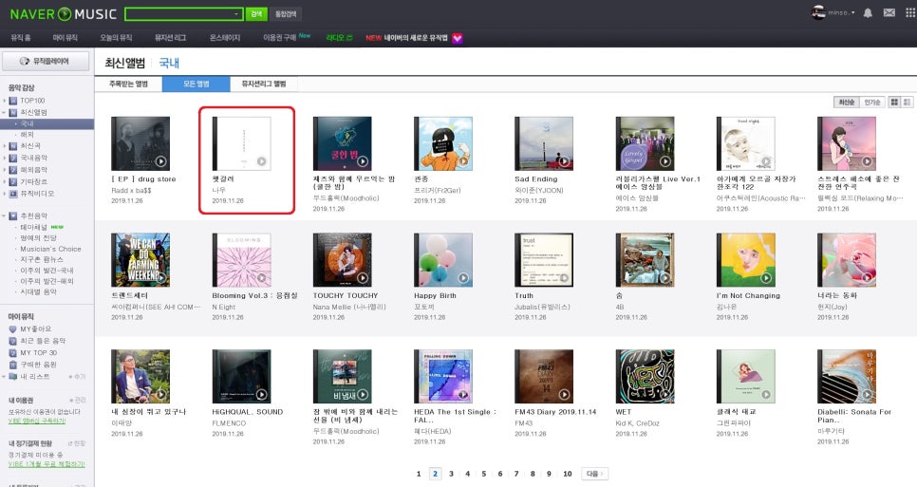Click the 'Nana Mellie' artist name
917x487 pixels.
pos(349,307)
